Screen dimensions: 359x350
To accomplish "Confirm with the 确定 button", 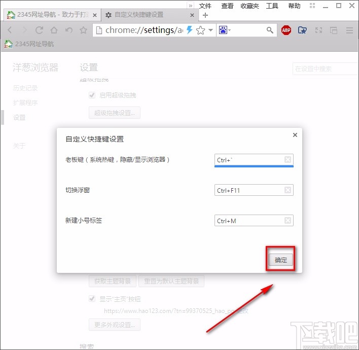I will (x=281, y=260).
